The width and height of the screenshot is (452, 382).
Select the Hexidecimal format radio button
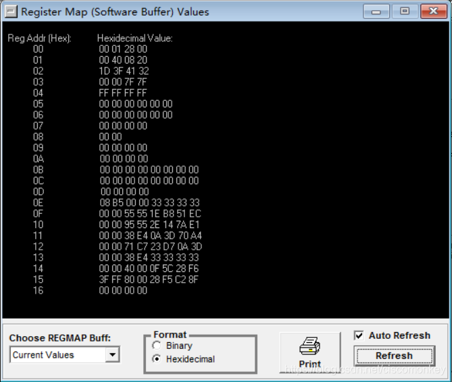(157, 359)
